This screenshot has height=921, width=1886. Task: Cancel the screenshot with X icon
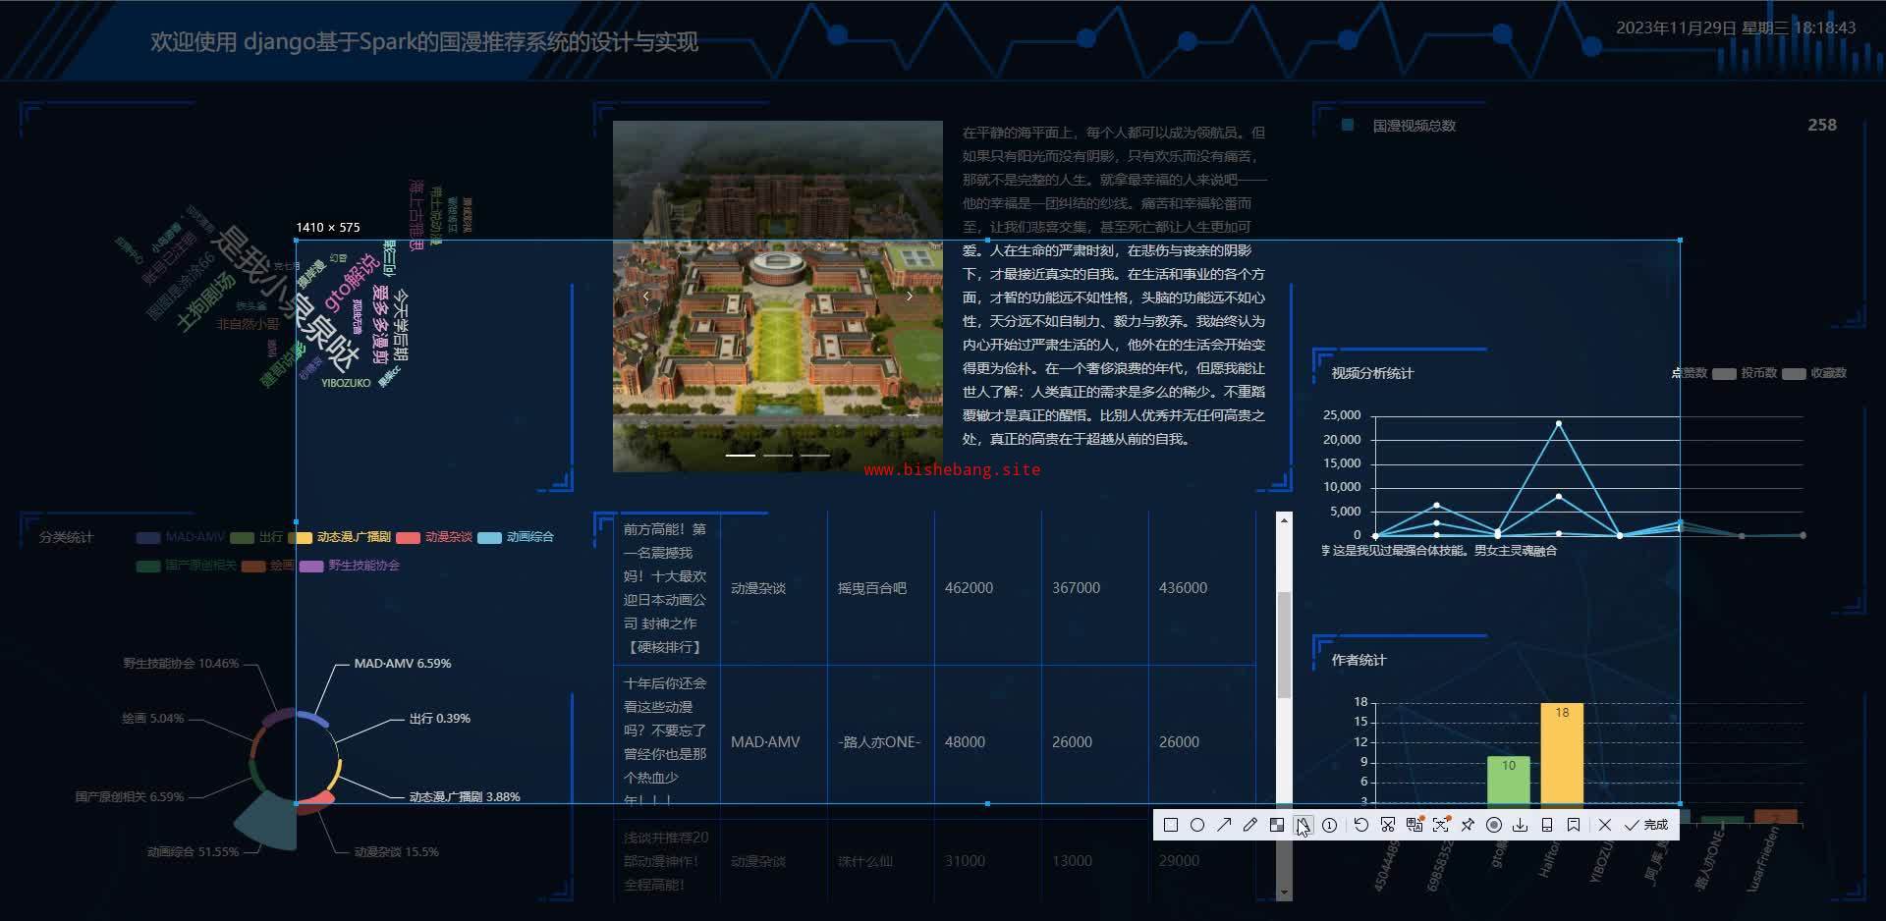click(1605, 826)
